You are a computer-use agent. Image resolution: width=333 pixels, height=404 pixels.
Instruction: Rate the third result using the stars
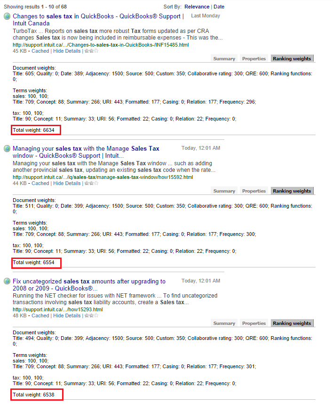(x=91, y=315)
